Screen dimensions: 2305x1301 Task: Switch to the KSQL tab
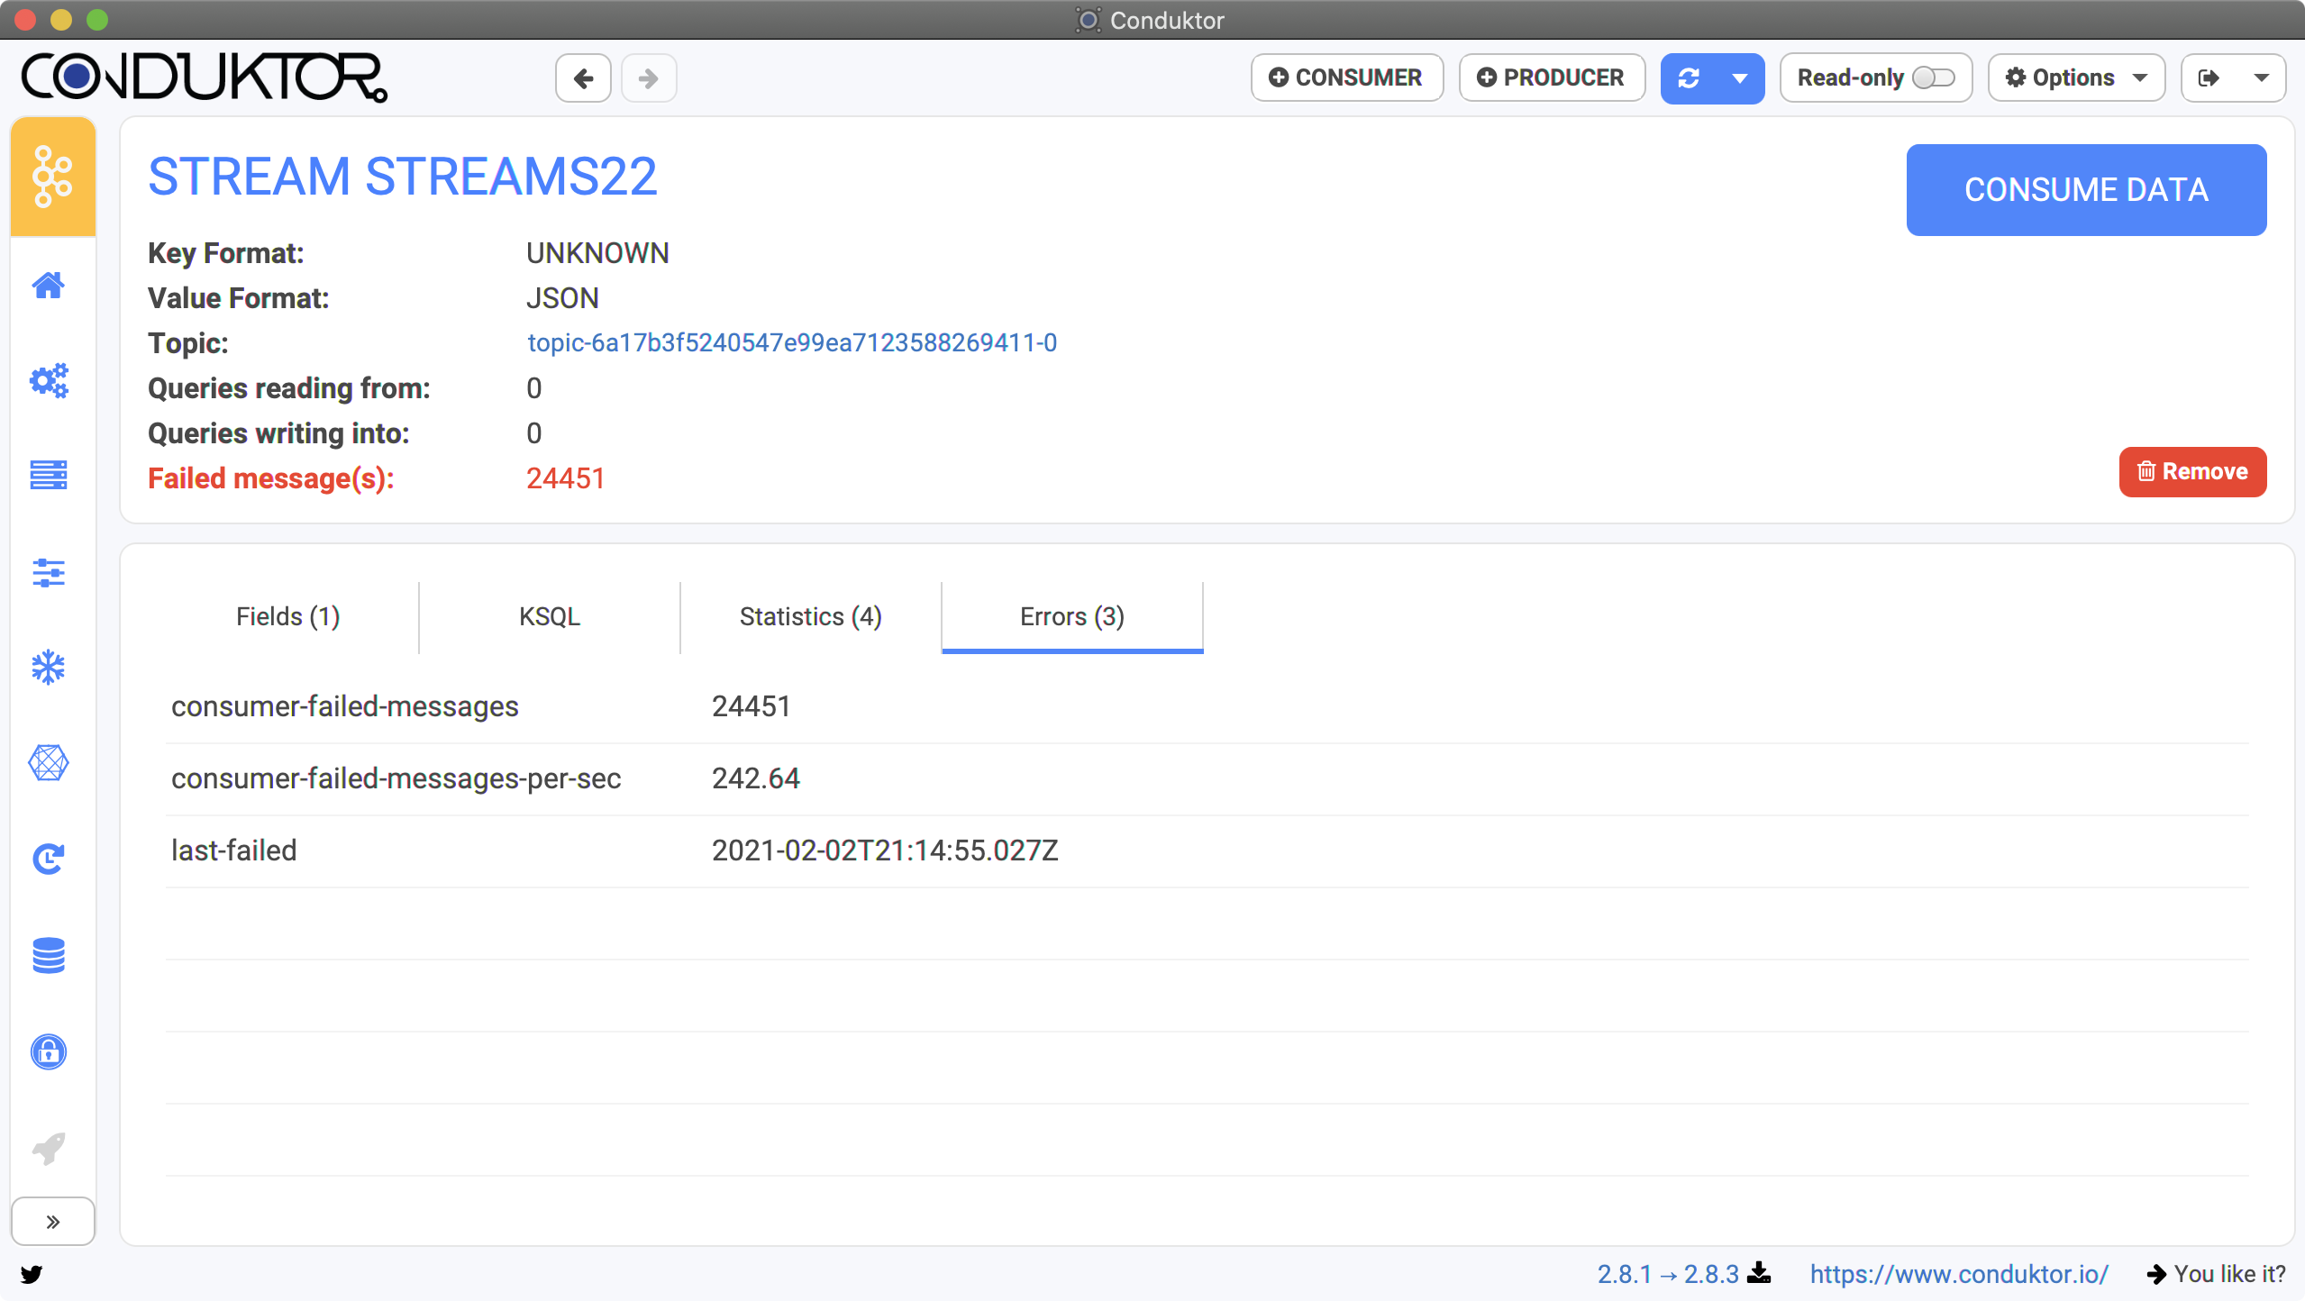(x=550, y=617)
